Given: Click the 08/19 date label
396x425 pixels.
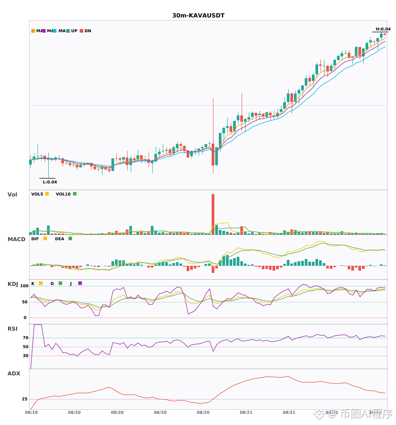Looking at the screenshot, I should tap(31, 412).
